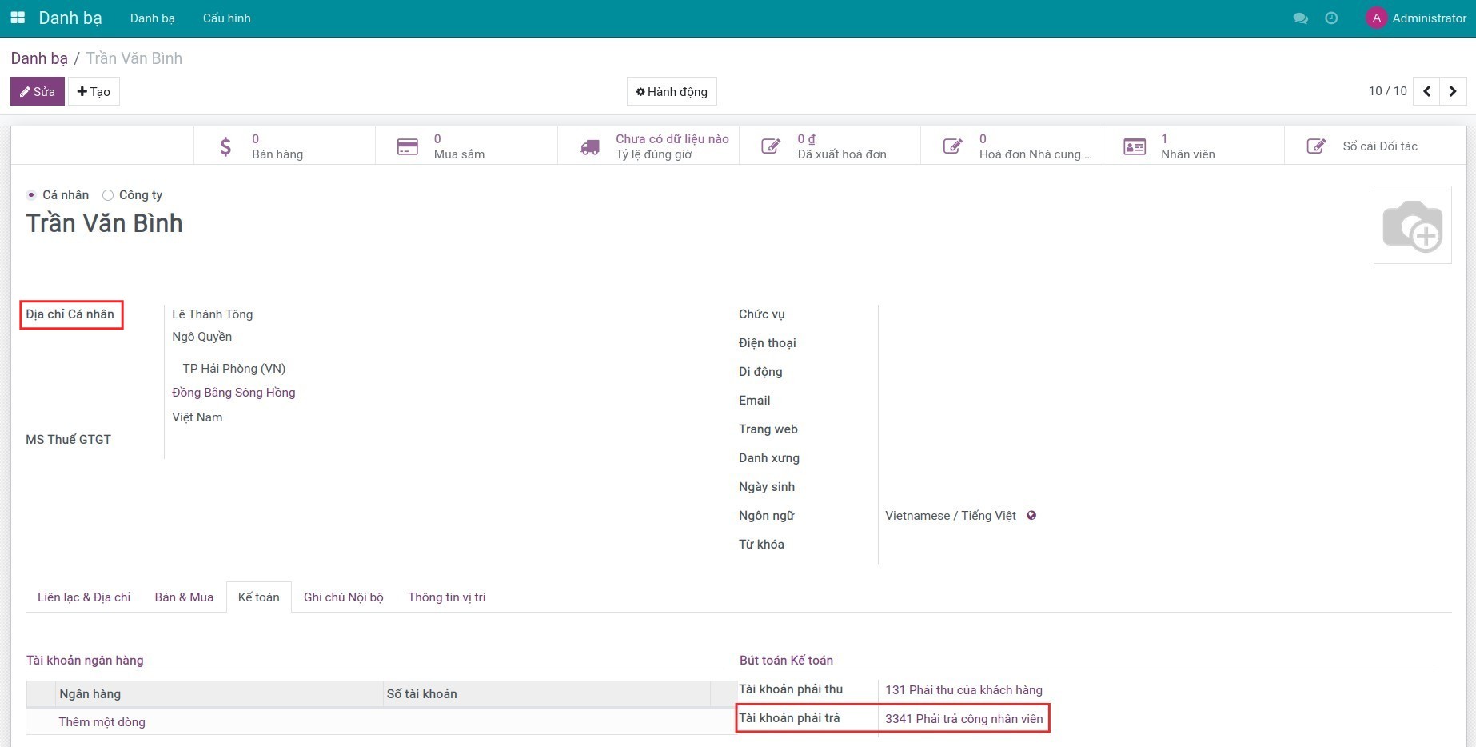The image size is (1476, 747).
Task: Open the Cấu hình menu
Action: [x=226, y=18]
